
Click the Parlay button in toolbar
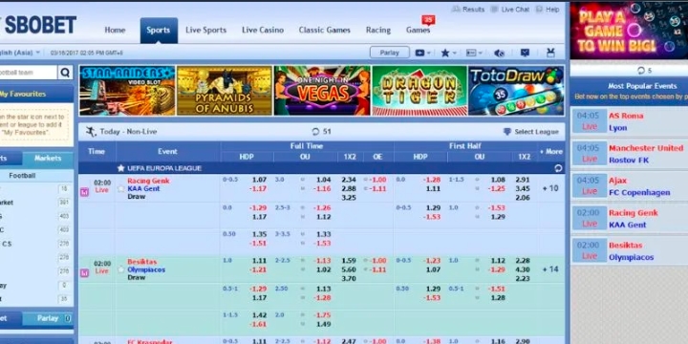(390, 53)
